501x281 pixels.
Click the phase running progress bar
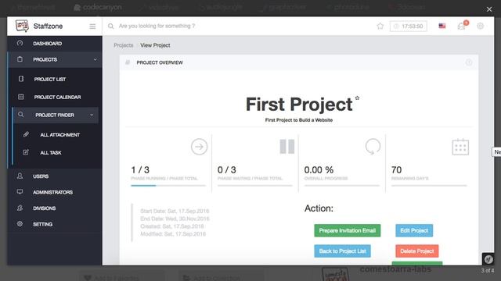coord(168,186)
